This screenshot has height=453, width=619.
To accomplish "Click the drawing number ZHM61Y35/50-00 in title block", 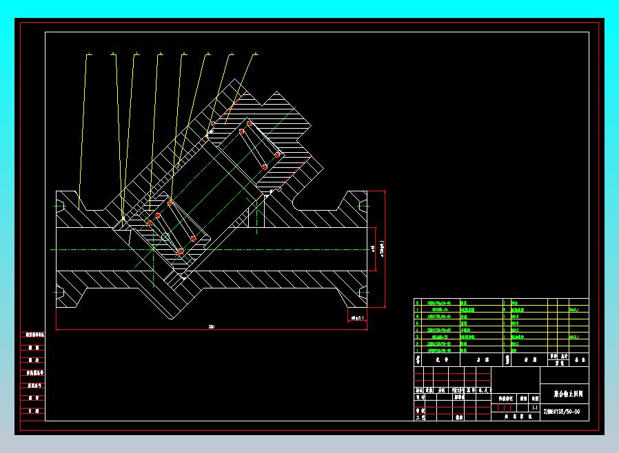I will [562, 412].
